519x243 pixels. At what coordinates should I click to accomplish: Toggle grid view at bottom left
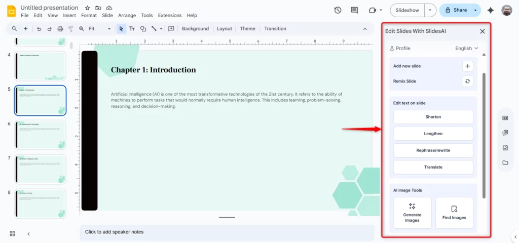[12, 233]
